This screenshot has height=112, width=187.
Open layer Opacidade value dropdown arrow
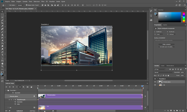pyautogui.click(x=185, y=72)
